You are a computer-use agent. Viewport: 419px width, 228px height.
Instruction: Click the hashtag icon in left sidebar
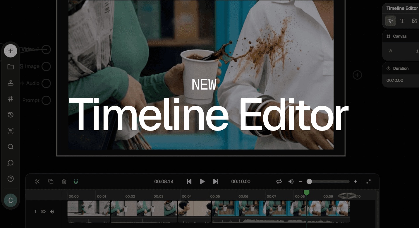click(x=11, y=99)
